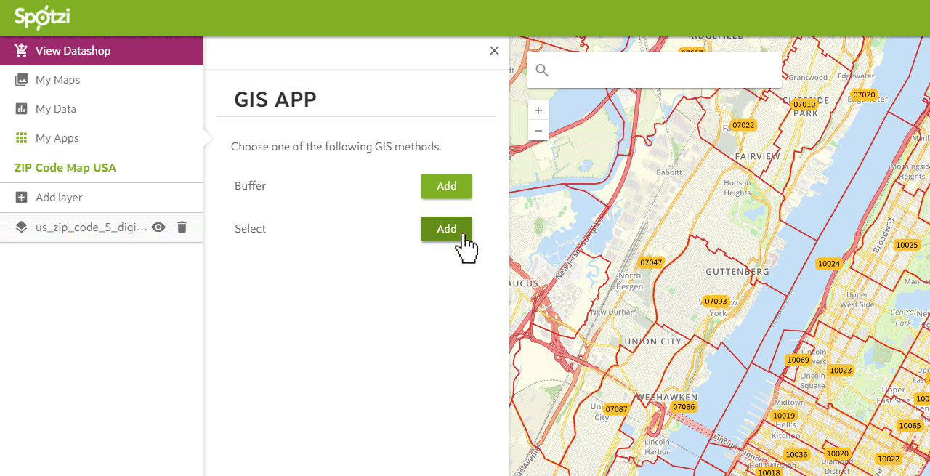Add the Select GIS method
The width and height of the screenshot is (930, 476).
pyautogui.click(x=447, y=229)
